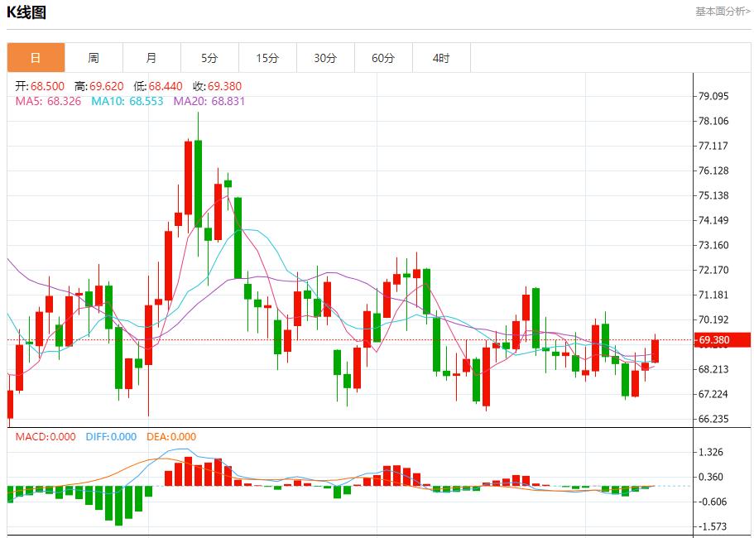Screen dimensions: 754x538
Task: Select the 日 daily chart tab
Action: 36,58
